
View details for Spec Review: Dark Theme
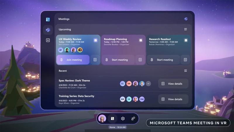[173, 84]
